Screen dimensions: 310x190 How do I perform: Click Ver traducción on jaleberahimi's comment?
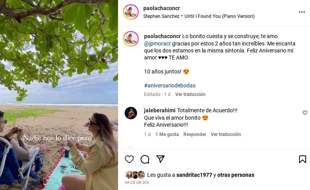226,134
